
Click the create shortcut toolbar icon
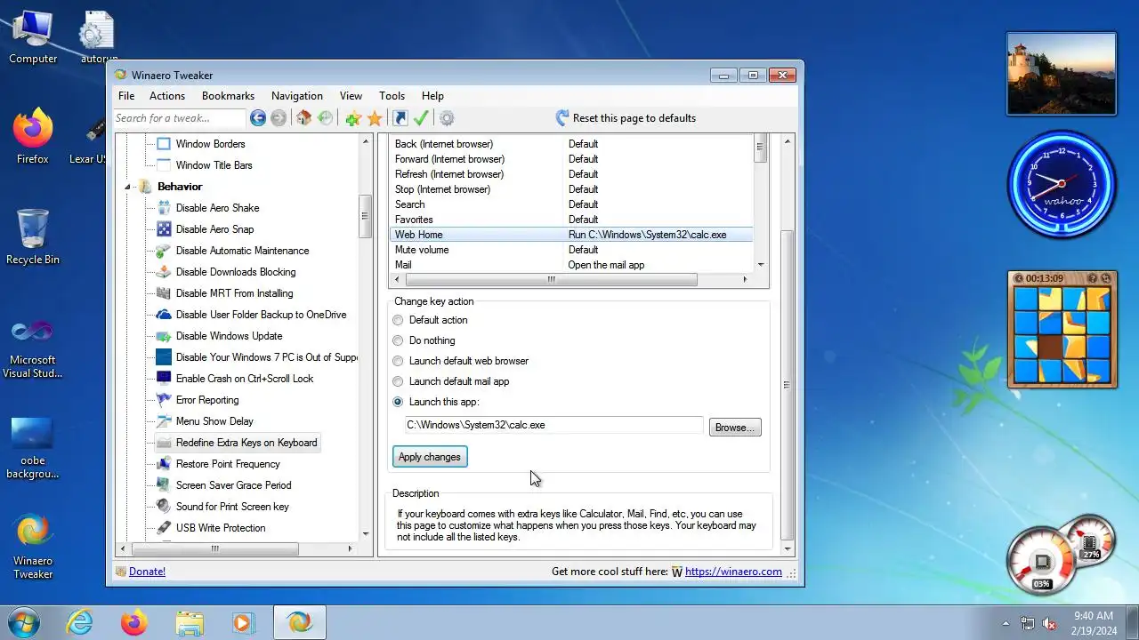[400, 118]
